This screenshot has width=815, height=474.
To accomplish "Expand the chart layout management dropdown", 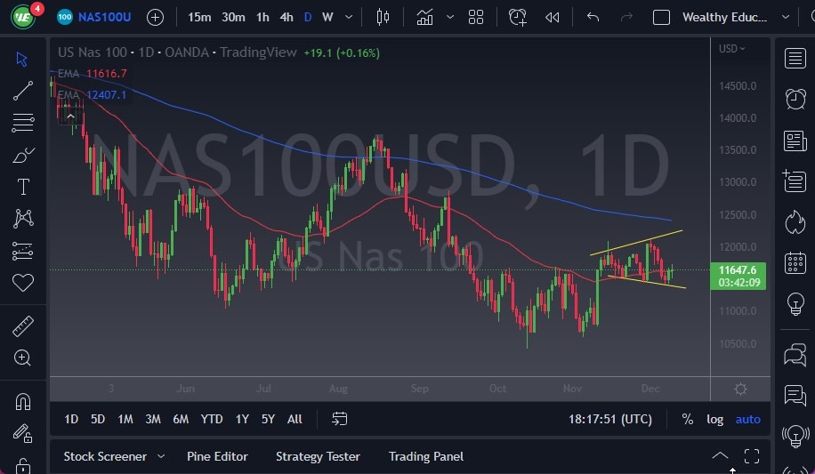I will click(786, 17).
